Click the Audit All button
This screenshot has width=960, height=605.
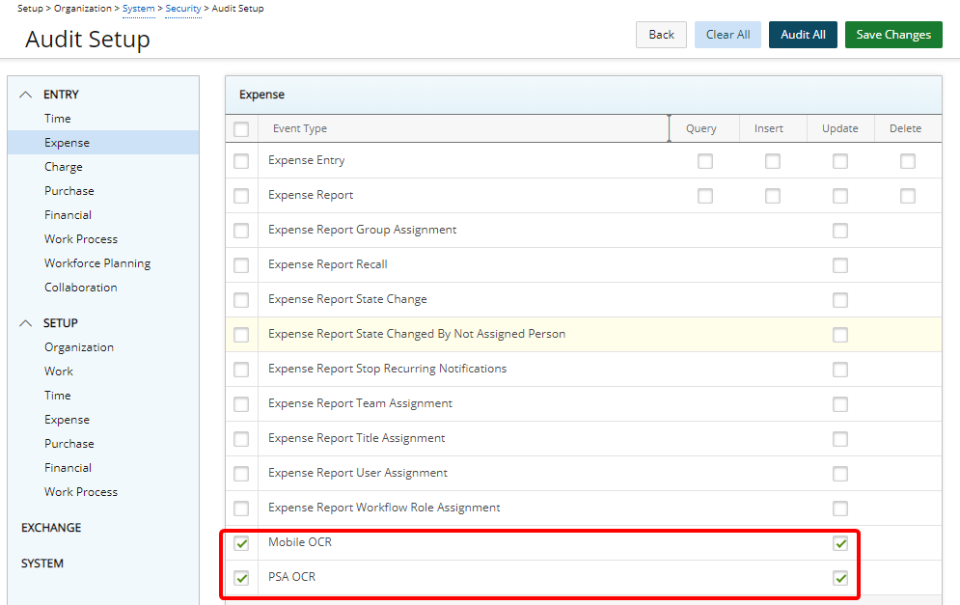803,35
